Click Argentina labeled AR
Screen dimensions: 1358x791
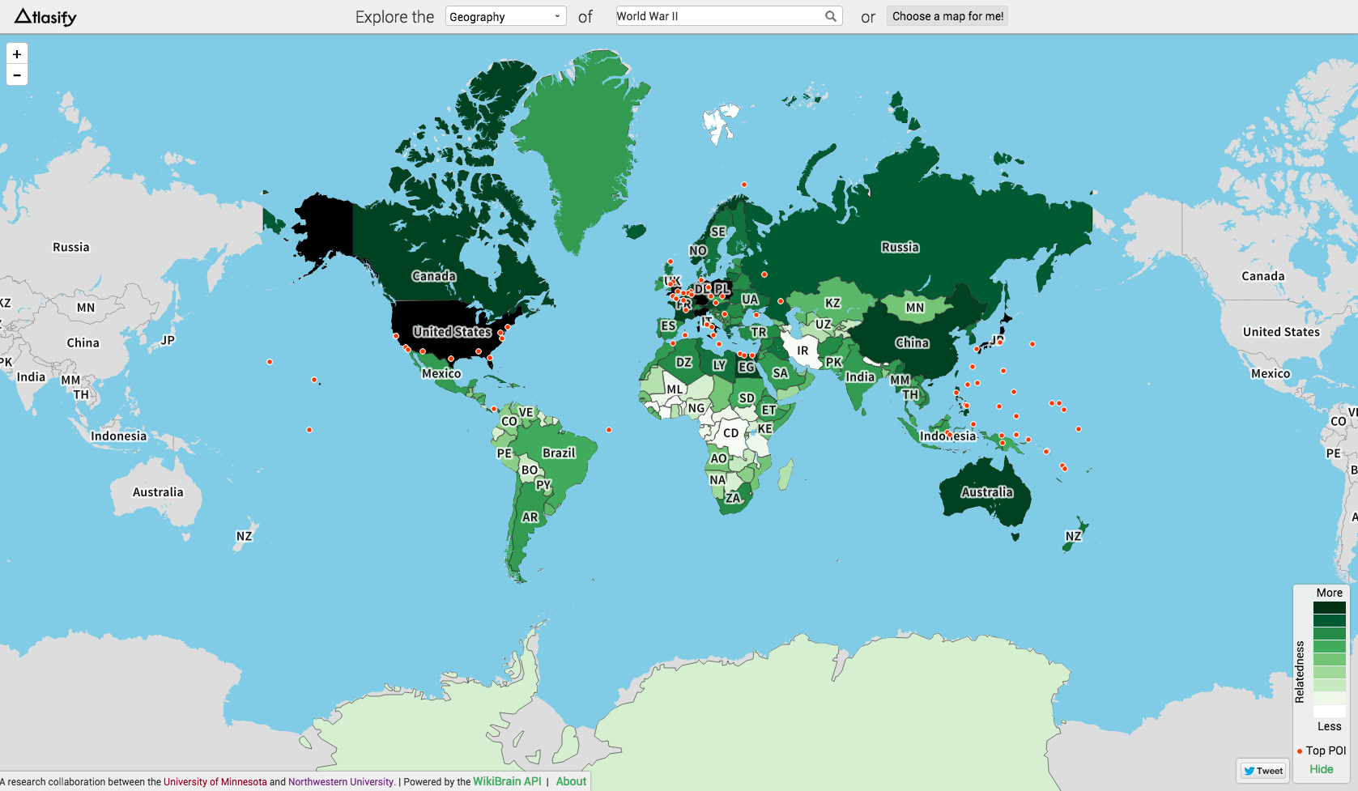click(530, 517)
